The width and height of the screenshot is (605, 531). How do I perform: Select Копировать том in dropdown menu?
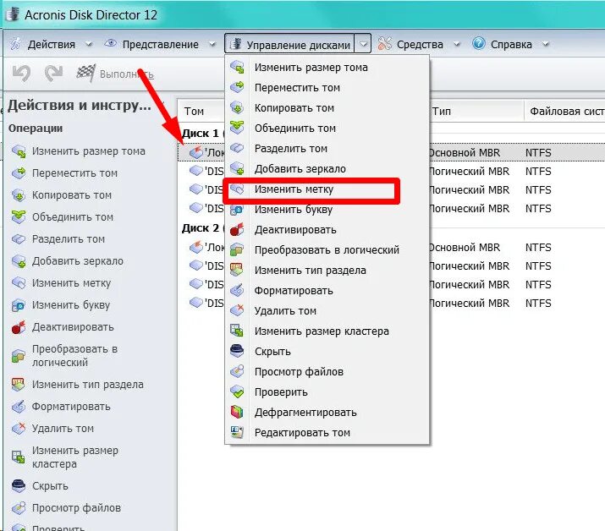click(327, 108)
